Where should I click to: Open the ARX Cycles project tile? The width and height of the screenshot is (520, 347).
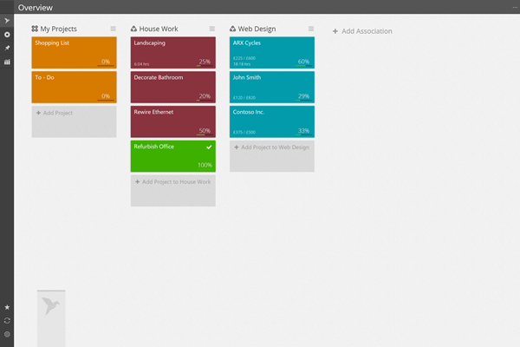coord(271,49)
